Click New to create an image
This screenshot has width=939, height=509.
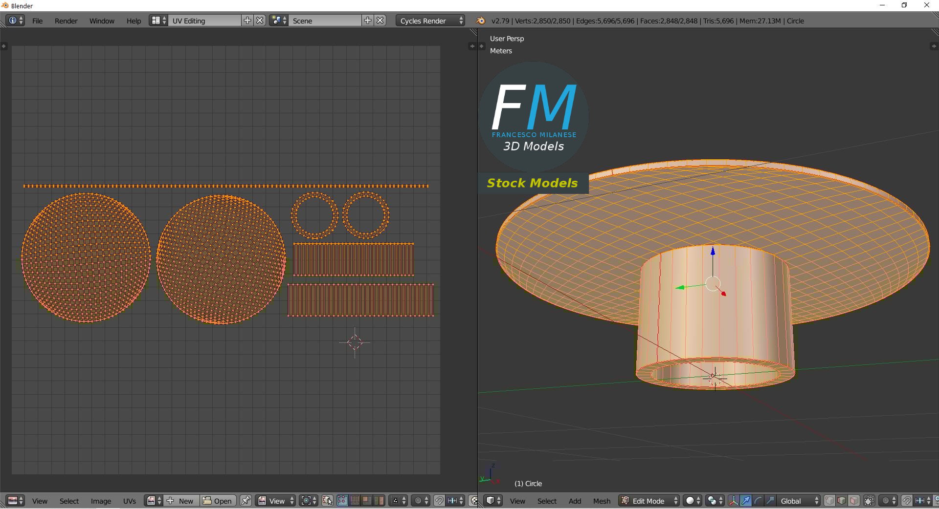click(180, 501)
